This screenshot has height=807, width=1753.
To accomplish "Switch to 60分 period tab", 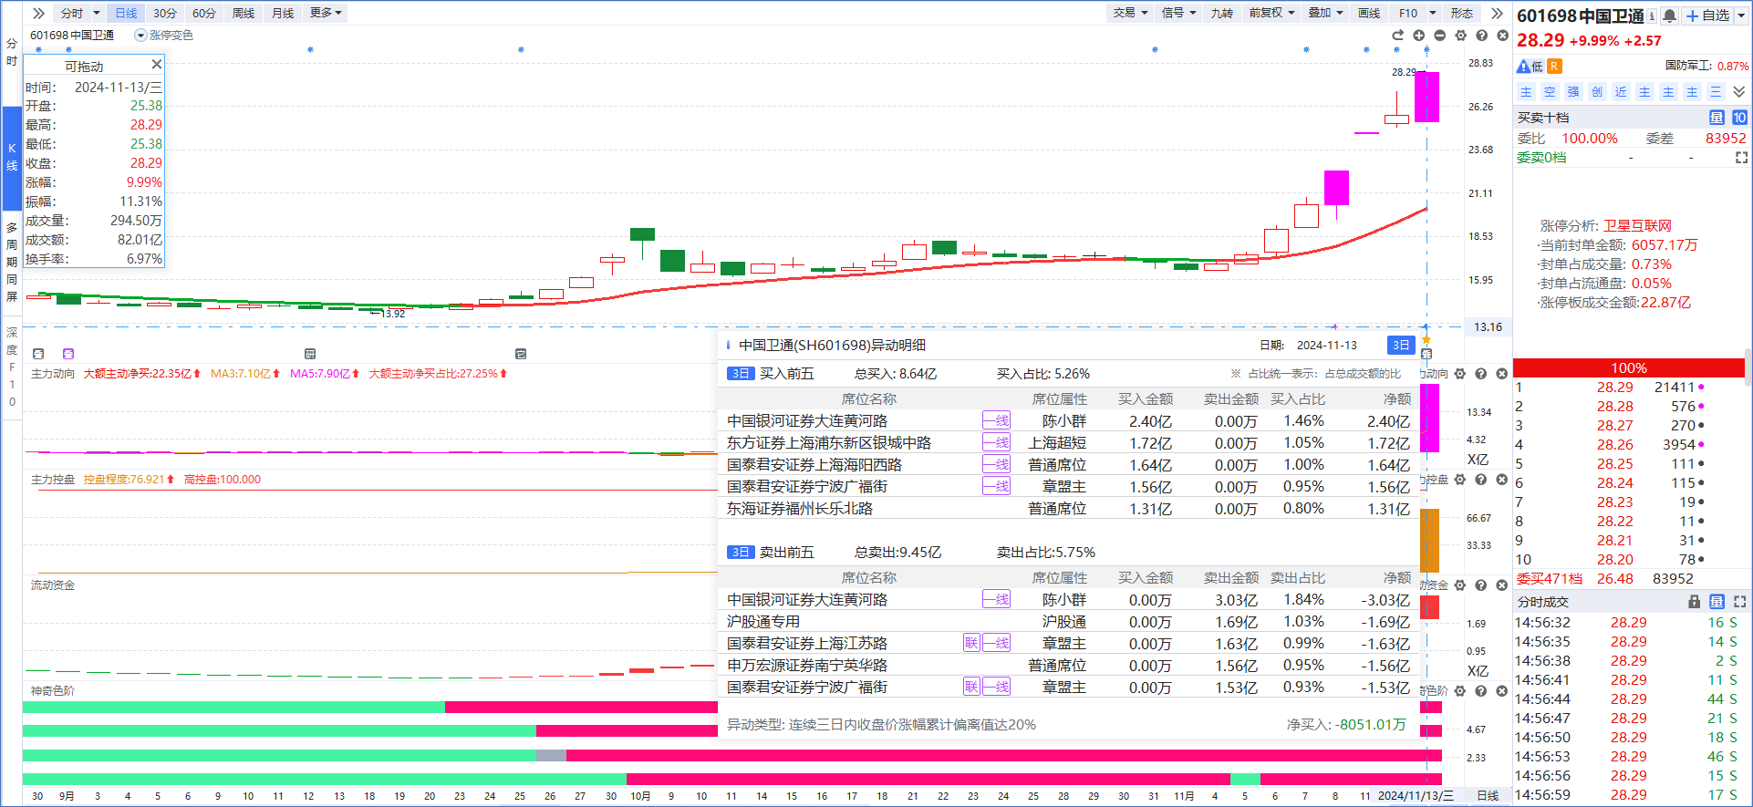I will pyautogui.click(x=204, y=13).
